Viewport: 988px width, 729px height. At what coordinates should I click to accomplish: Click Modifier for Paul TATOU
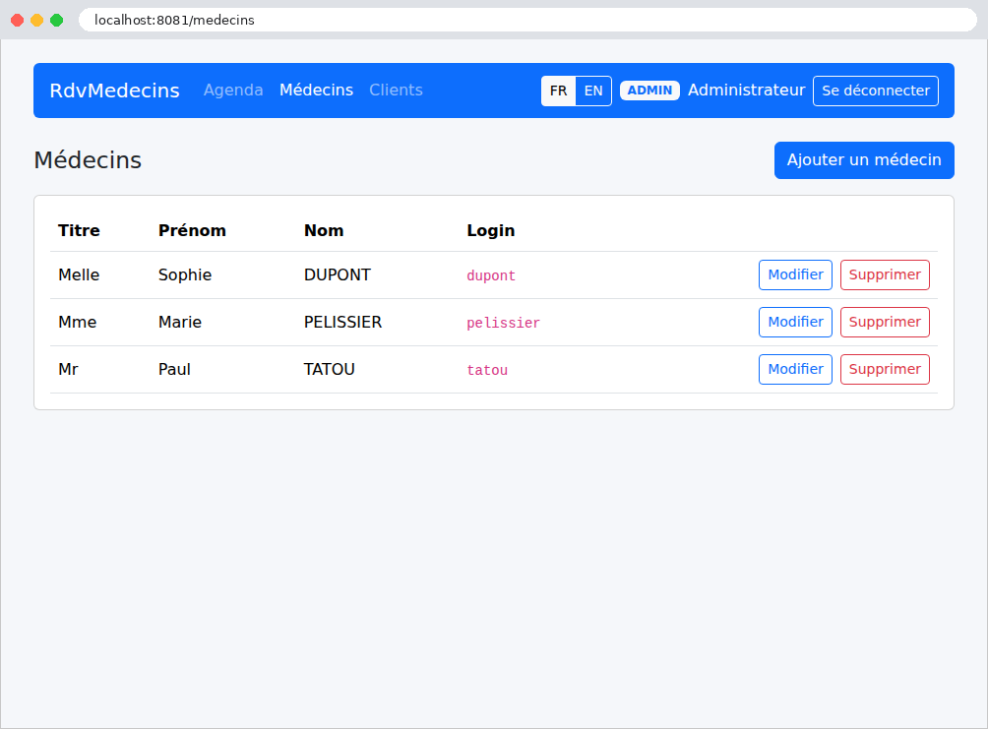pos(795,369)
